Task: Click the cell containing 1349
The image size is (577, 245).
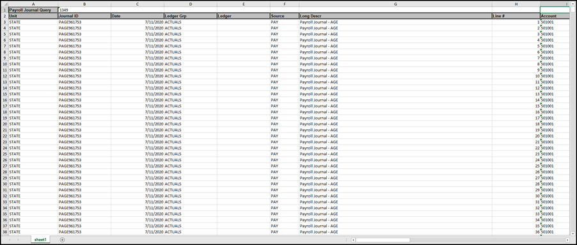Action: click(84, 10)
